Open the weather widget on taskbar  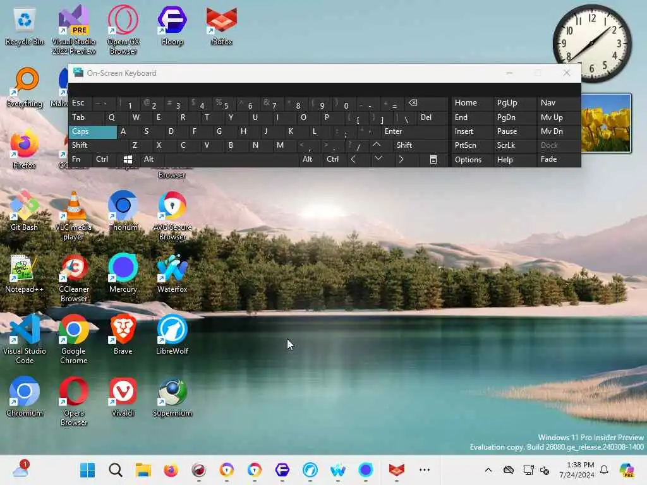pos(21,469)
